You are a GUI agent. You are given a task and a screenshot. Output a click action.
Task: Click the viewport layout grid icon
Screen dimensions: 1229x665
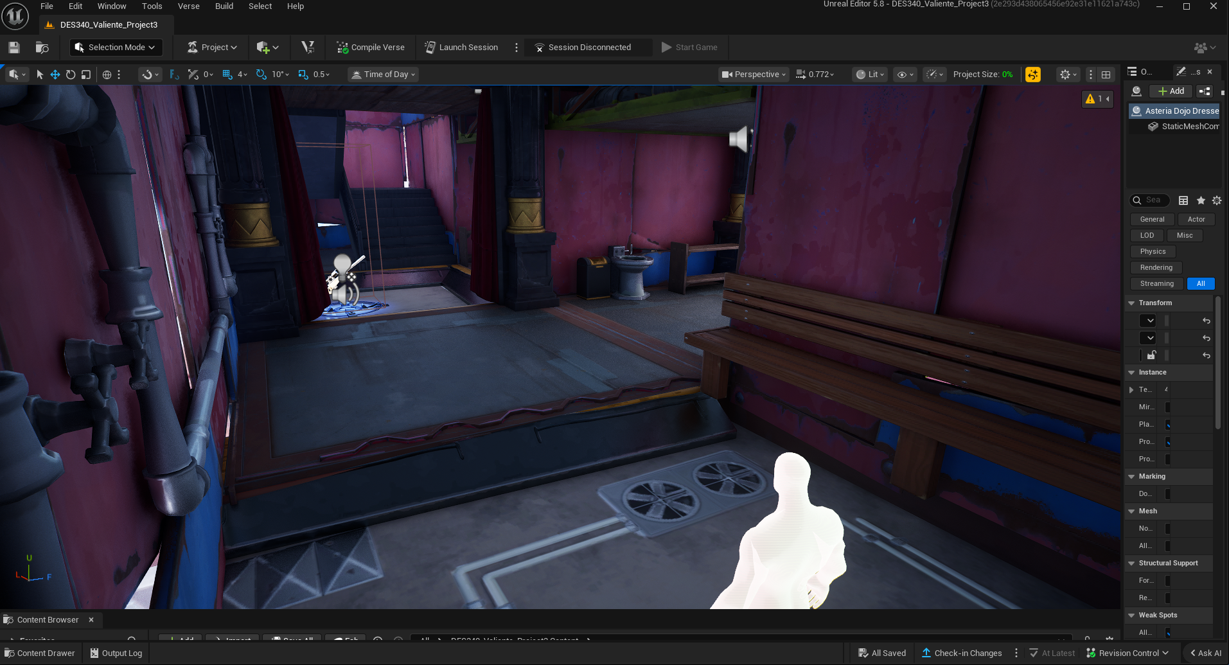click(x=1106, y=75)
